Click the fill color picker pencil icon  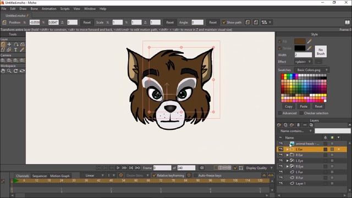point(309,41)
